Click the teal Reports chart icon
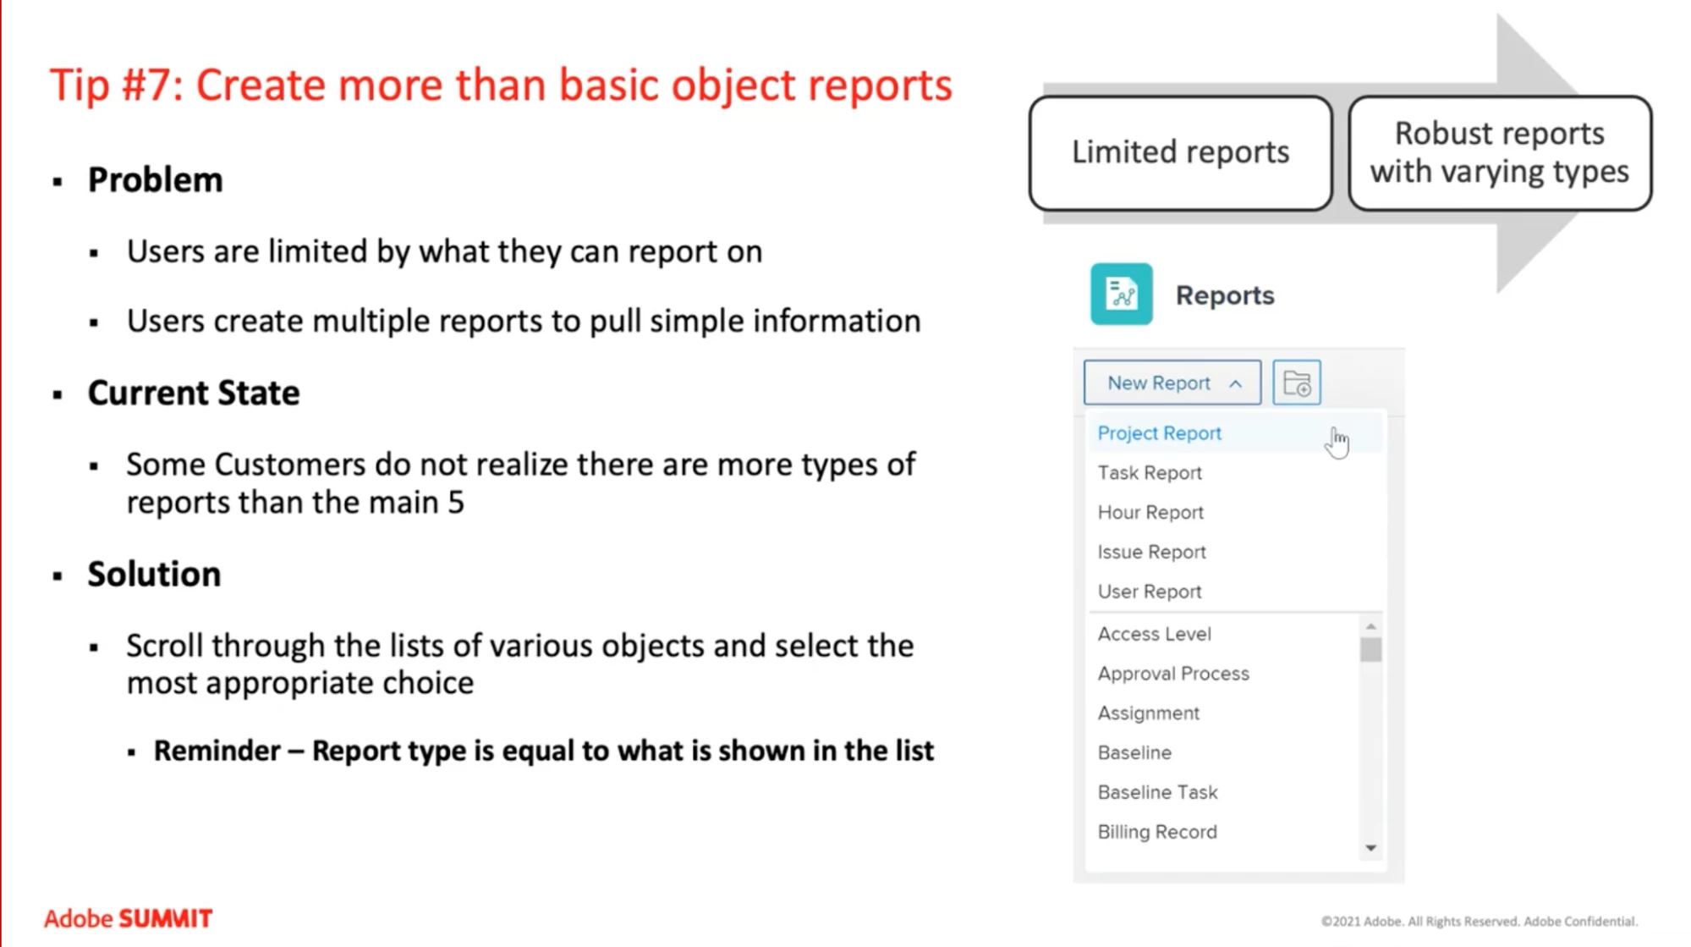 pyautogui.click(x=1121, y=295)
